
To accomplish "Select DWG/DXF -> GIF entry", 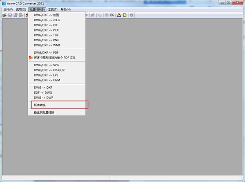I will [57, 25].
